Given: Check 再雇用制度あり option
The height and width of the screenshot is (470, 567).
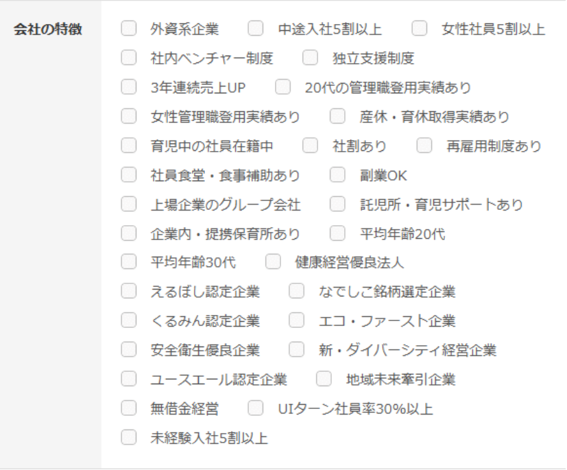Looking at the screenshot, I should (424, 145).
